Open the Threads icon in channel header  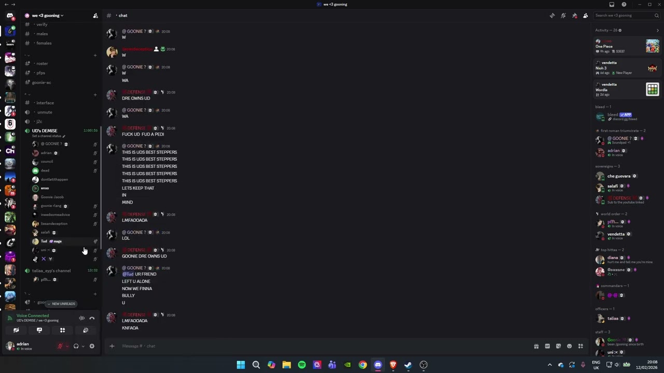tap(552, 16)
